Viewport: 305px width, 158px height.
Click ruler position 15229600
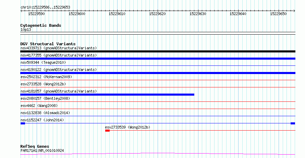point(77,14)
